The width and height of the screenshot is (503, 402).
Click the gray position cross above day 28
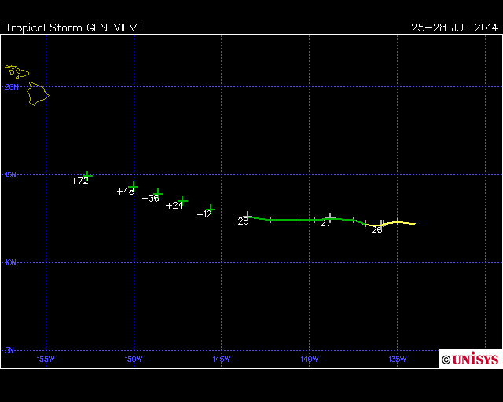(x=248, y=215)
